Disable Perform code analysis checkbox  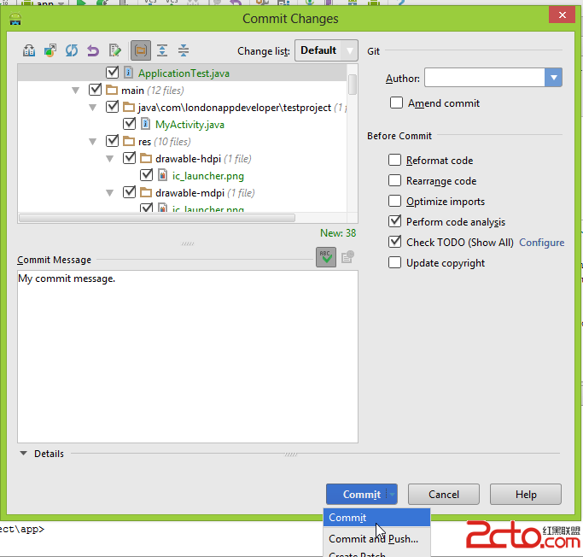click(394, 221)
